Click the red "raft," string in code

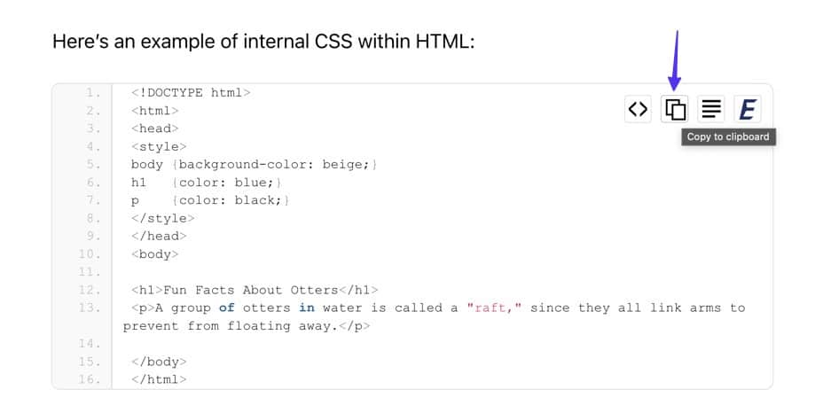pyautogui.click(x=494, y=308)
